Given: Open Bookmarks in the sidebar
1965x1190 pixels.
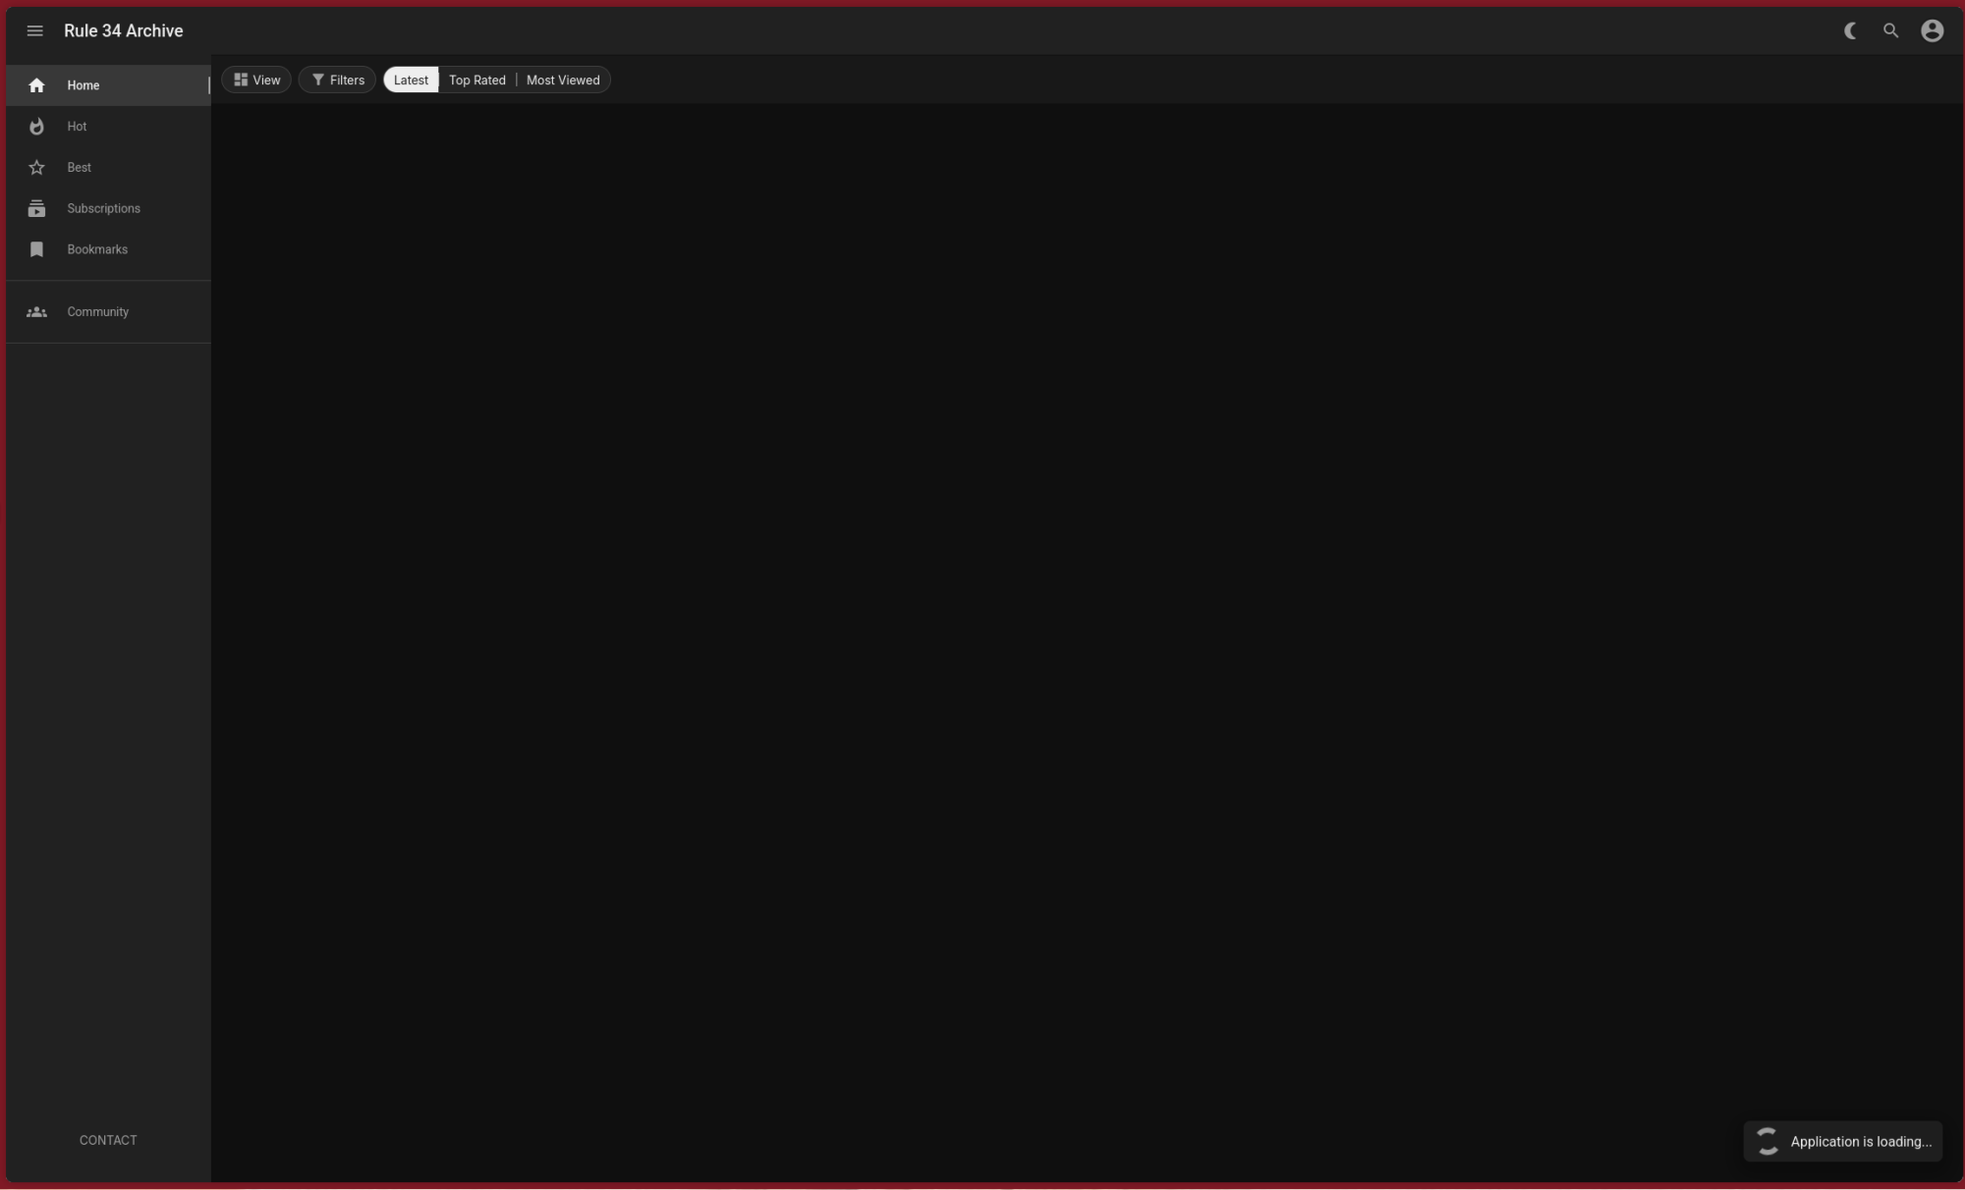Looking at the screenshot, I should click(96, 249).
